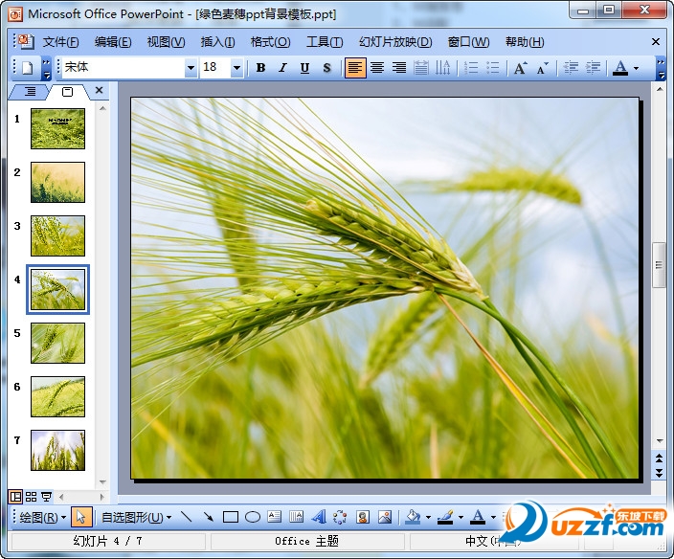Toggle bulleted list formatting
The width and height of the screenshot is (674, 559).
493,68
